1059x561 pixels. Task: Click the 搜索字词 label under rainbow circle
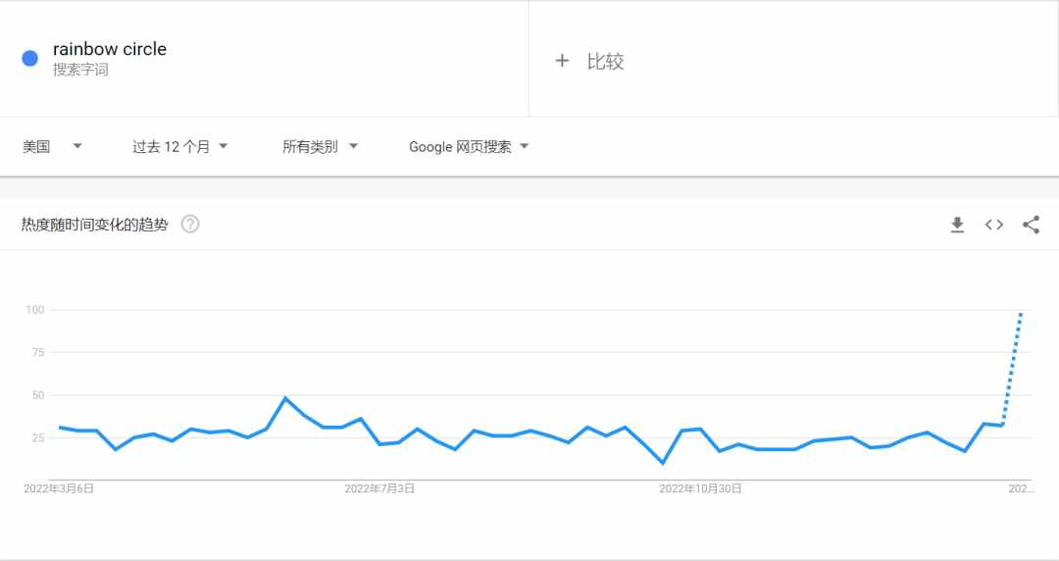coord(80,70)
